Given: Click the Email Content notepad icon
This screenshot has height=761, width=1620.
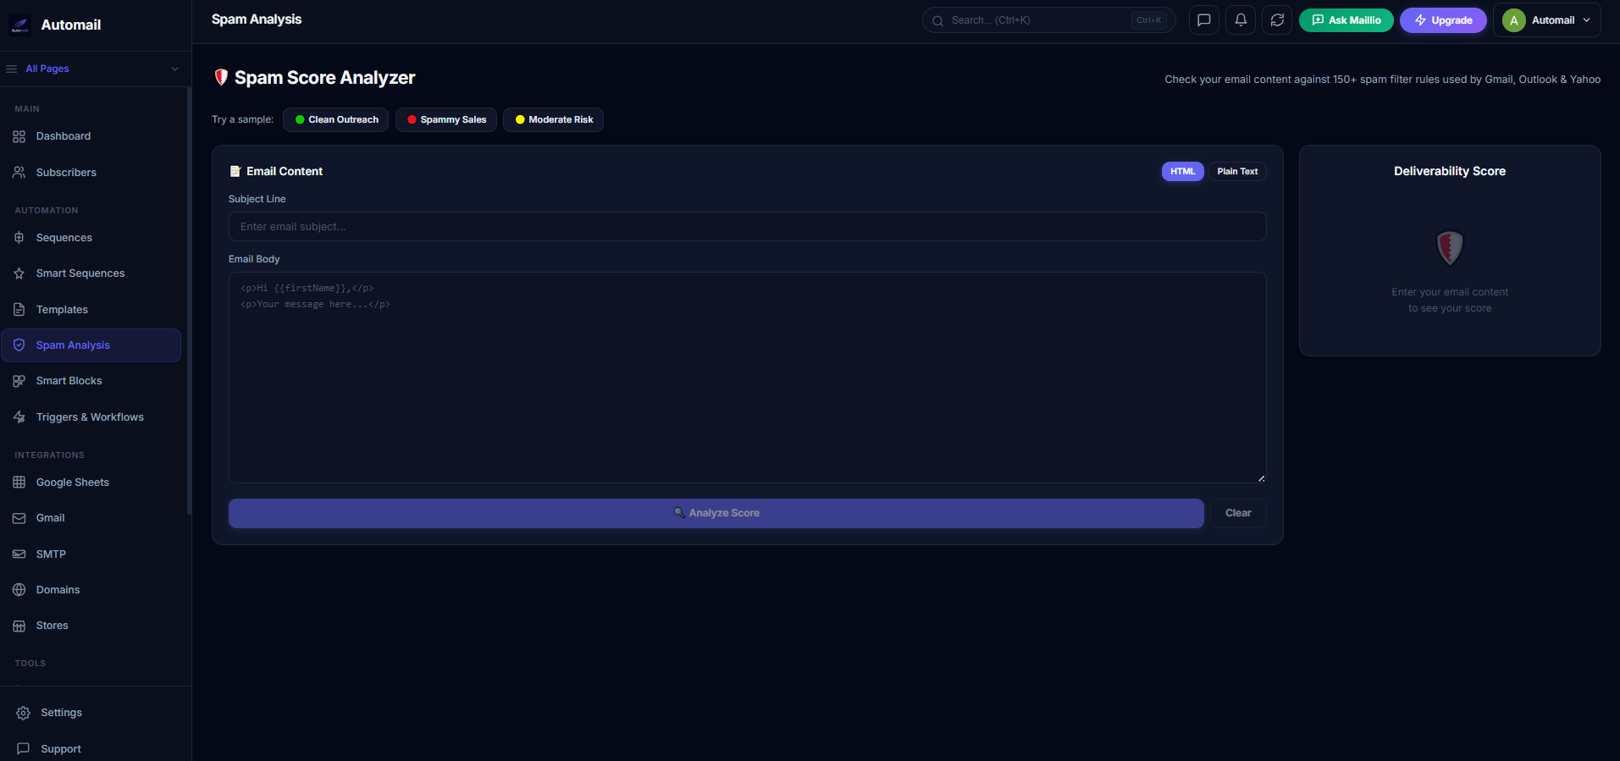Looking at the screenshot, I should [x=235, y=171].
